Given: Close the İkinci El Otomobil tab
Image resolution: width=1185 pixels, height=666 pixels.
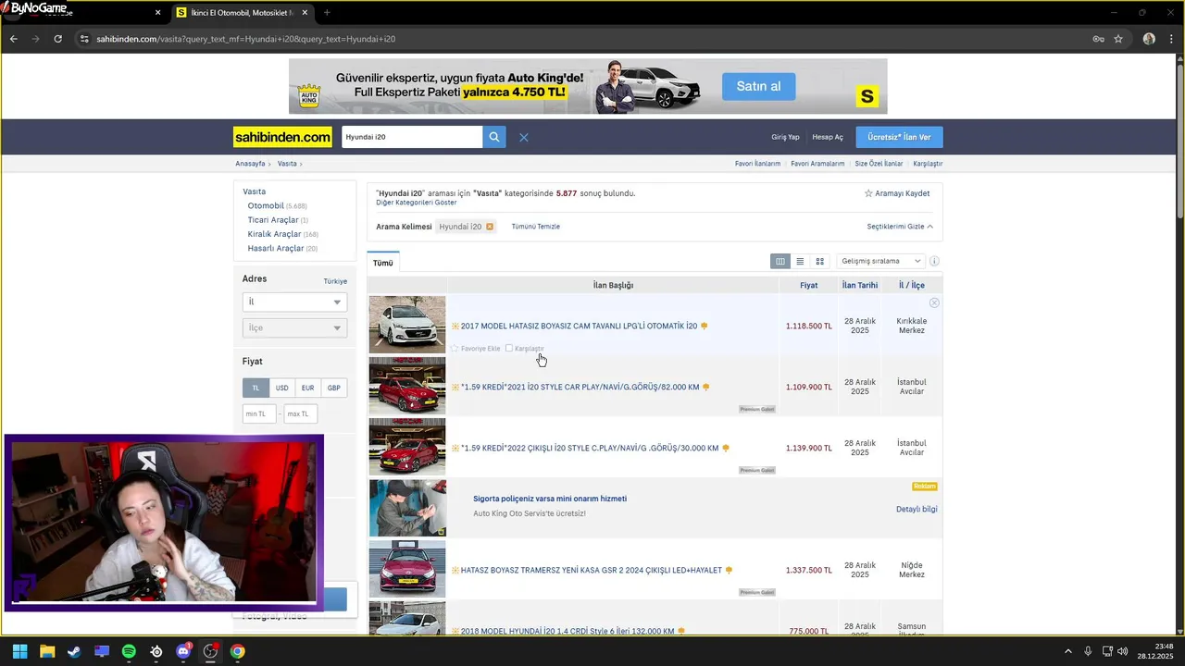Looking at the screenshot, I should point(305,12).
